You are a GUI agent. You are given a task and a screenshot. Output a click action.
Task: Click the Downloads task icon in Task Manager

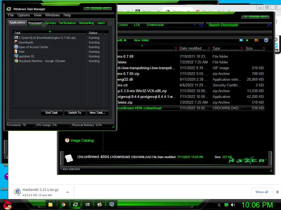coord(16,42)
